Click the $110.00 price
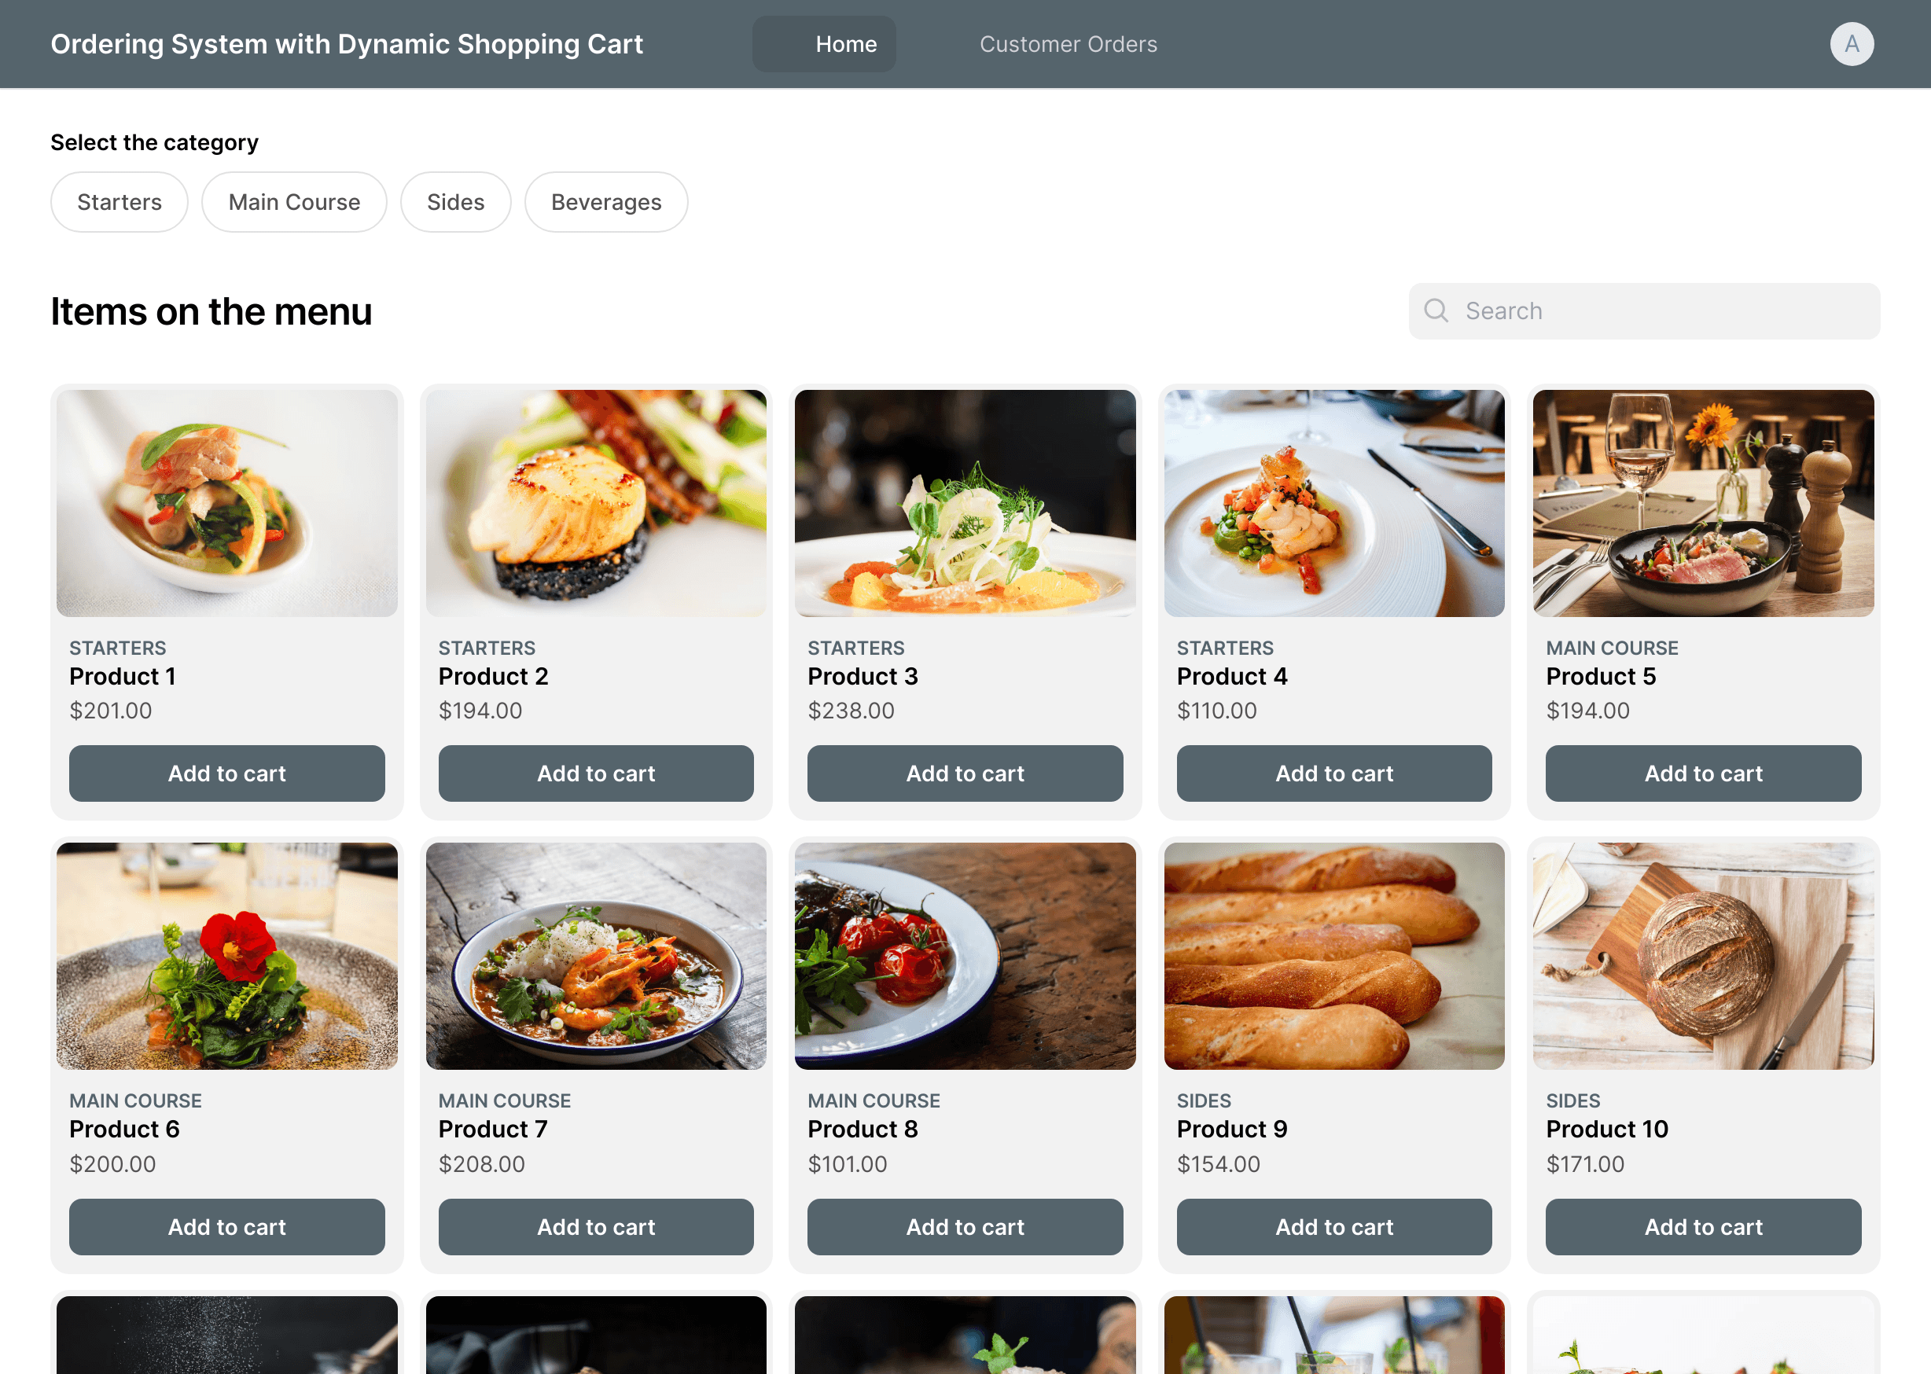Image resolution: width=1931 pixels, height=1374 pixels. tap(1217, 711)
